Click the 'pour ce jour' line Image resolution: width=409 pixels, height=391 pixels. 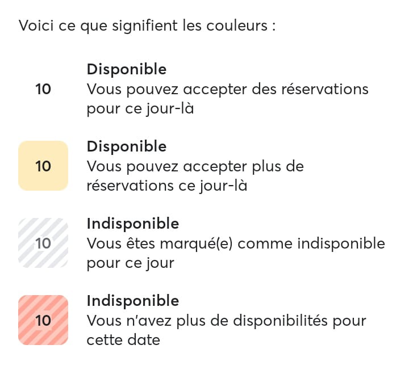pyautogui.click(x=131, y=263)
